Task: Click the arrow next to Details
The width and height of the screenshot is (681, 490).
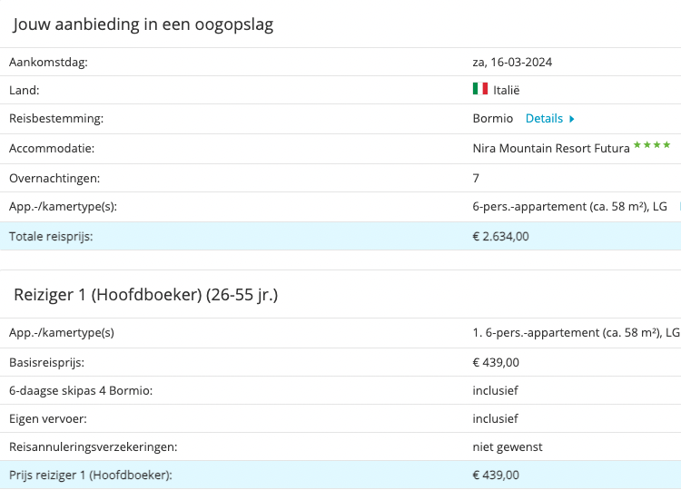Action: (x=572, y=119)
